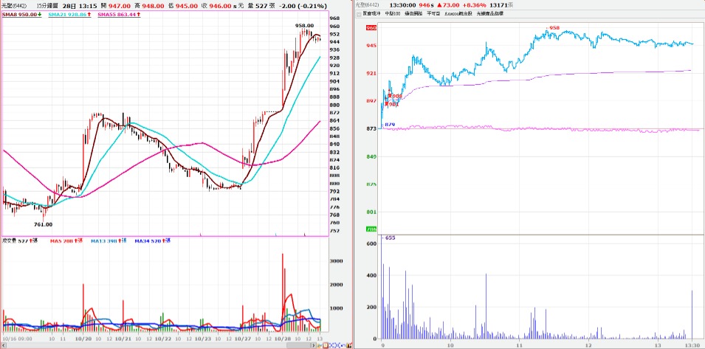
Task: Click the red up arrow beside SMA21 928.86
Action: coord(89,15)
